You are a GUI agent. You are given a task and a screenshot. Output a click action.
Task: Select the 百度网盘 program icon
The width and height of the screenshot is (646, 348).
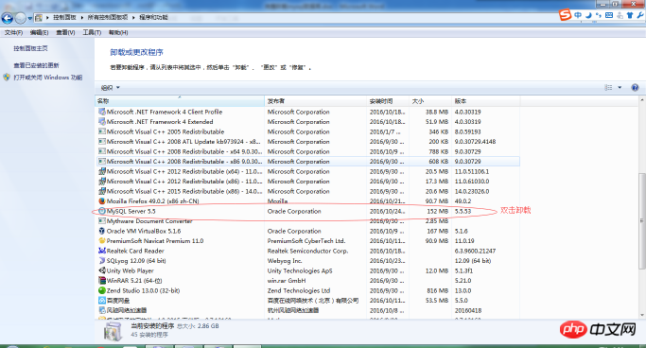point(102,300)
